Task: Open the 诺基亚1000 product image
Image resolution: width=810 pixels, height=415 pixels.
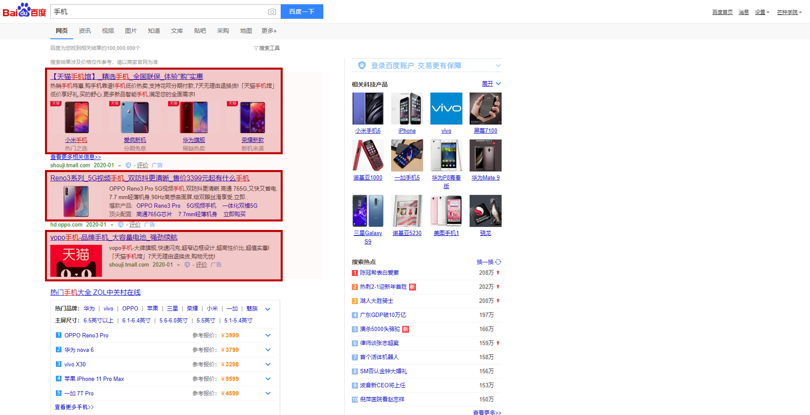Action: (368, 155)
